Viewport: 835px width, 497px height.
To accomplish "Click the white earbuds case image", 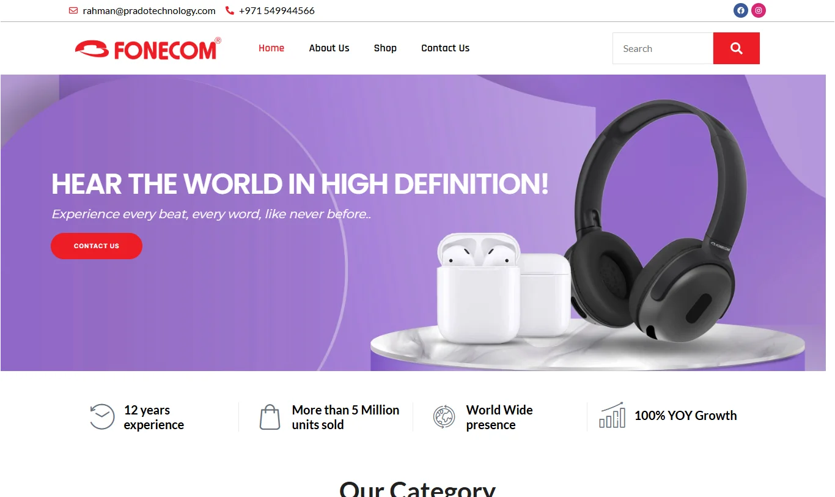I will [x=504, y=287].
